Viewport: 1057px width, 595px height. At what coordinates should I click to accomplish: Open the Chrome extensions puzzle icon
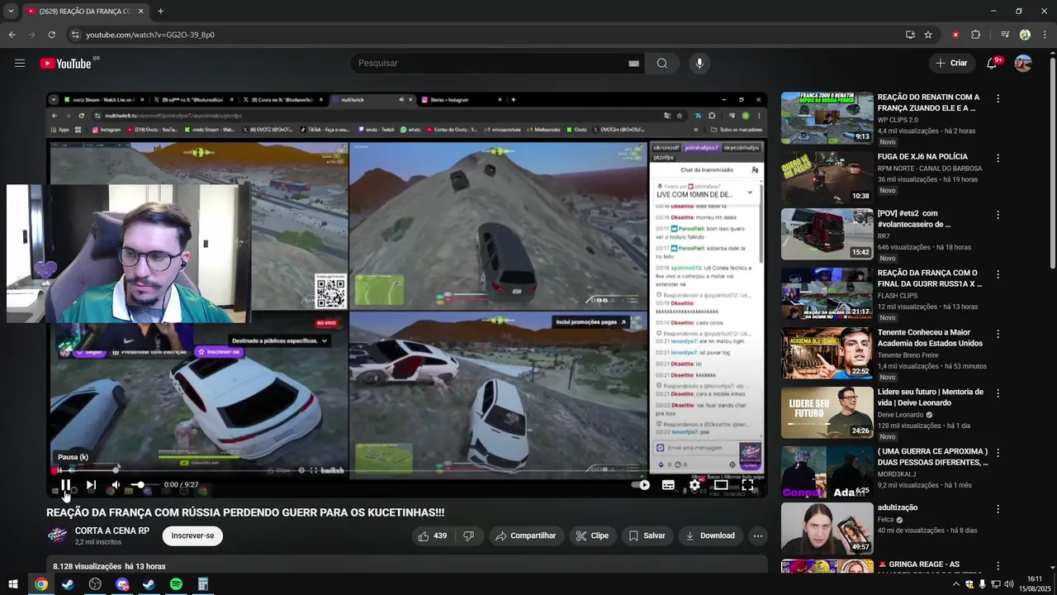[x=976, y=35]
